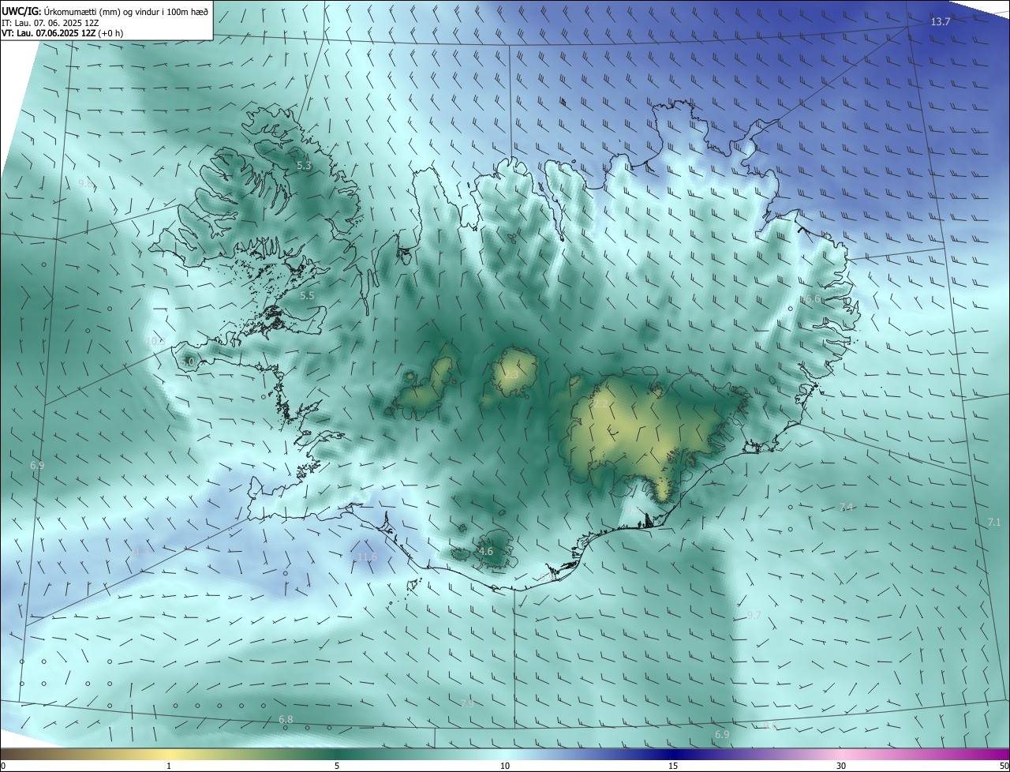Click the '0' tick on the colour scale

coord(3,766)
